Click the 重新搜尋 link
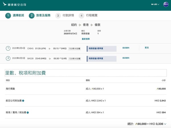This screenshot has width=171, height=128. [x=86, y=39]
